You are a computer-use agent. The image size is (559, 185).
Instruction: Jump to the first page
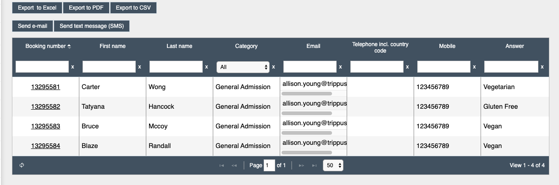(222, 165)
